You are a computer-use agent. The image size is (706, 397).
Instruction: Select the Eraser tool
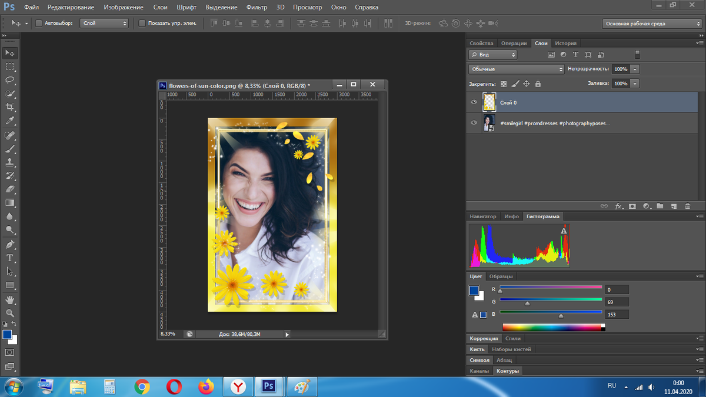pyautogui.click(x=10, y=189)
